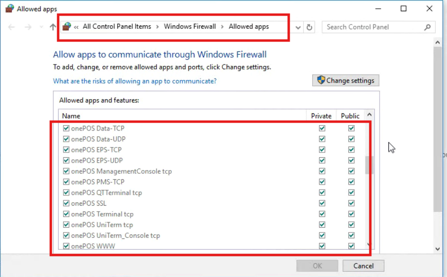The image size is (447, 277).
Task: Click the Allowed apps title bar icon
Action: [x=10, y=9]
